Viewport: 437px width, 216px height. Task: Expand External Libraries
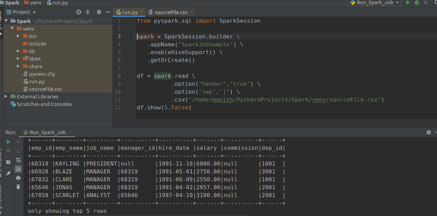5,96
